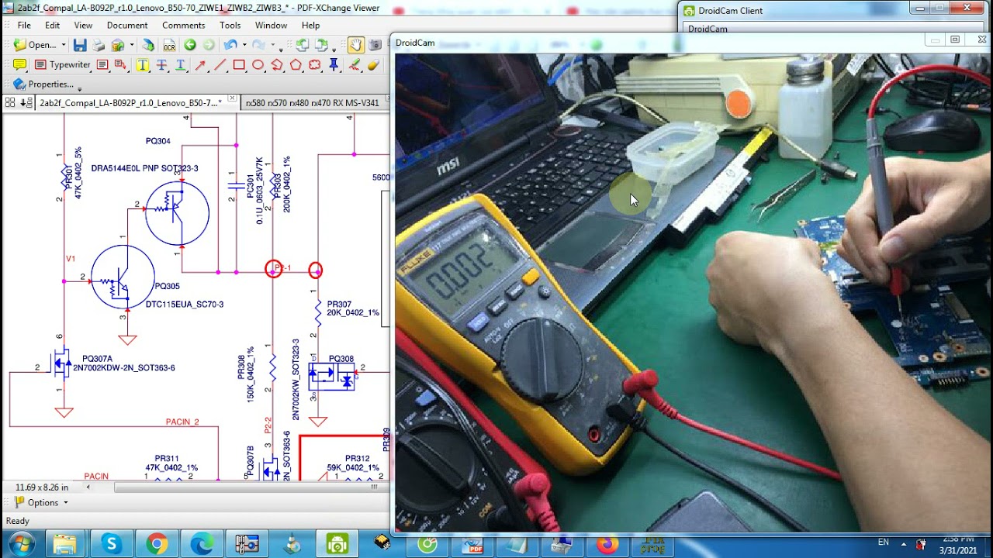Save the document with the floppy icon

[x=80, y=45]
